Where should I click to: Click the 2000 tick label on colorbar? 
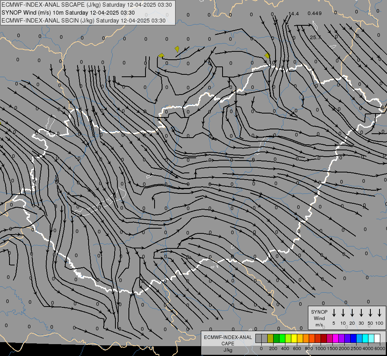click(x=344, y=348)
